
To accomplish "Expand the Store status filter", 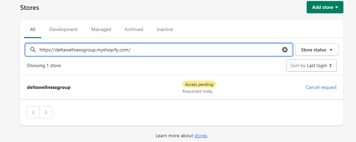I will (317, 50).
